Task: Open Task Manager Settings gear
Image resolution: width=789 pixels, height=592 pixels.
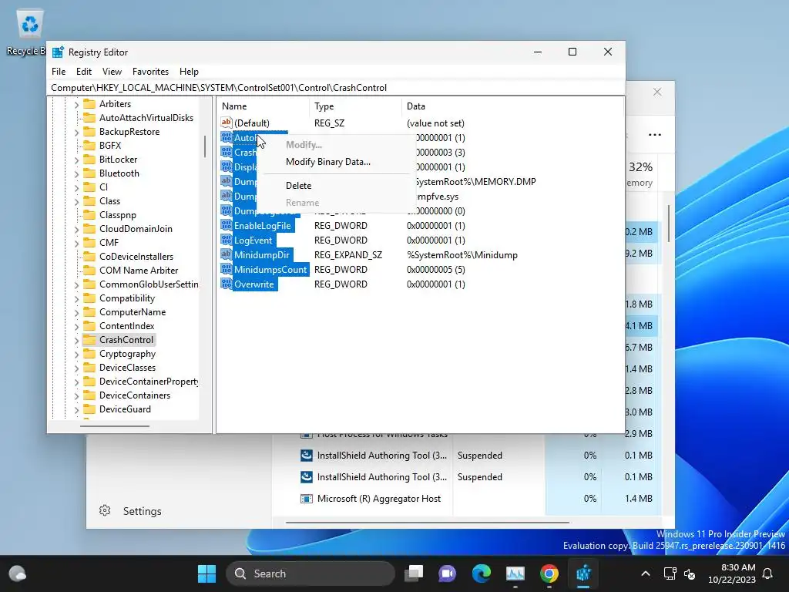Action: point(105,510)
